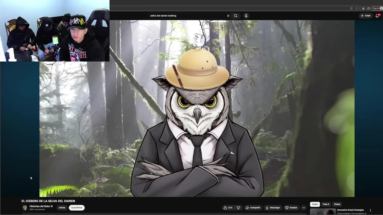Dislike the video
The height and width of the screenshot is (215, 383).
(x=238, y=208)
